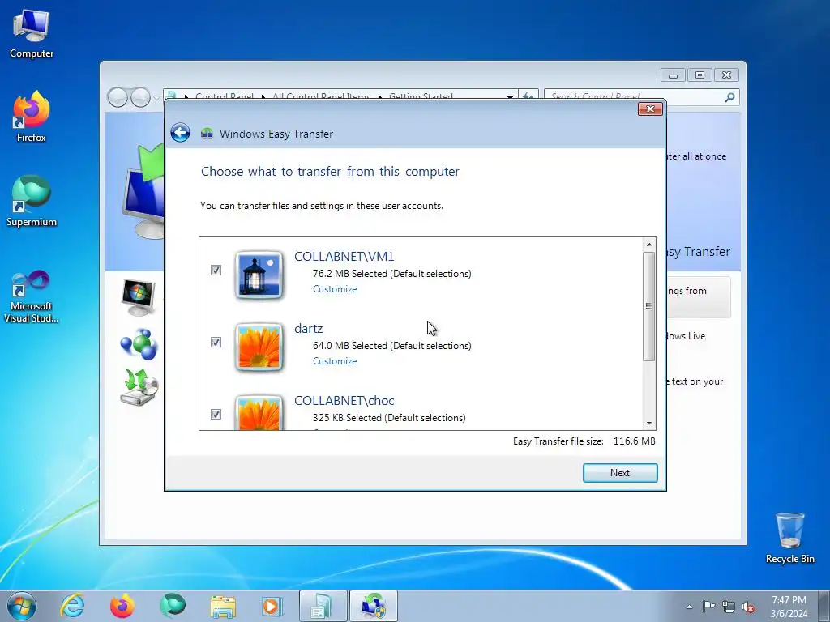Click the colored spheres icon in Getting Started
This screenshot has width=830, height=622.
139,344
